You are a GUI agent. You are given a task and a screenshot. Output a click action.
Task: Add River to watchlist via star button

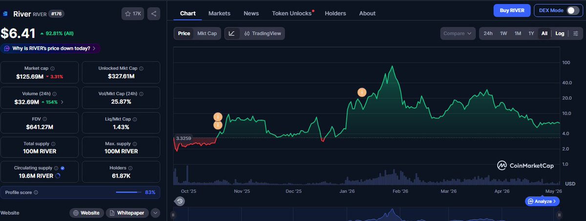[133, 14]
